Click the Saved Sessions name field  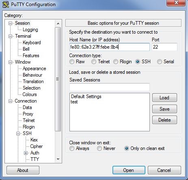coord(110,87)
